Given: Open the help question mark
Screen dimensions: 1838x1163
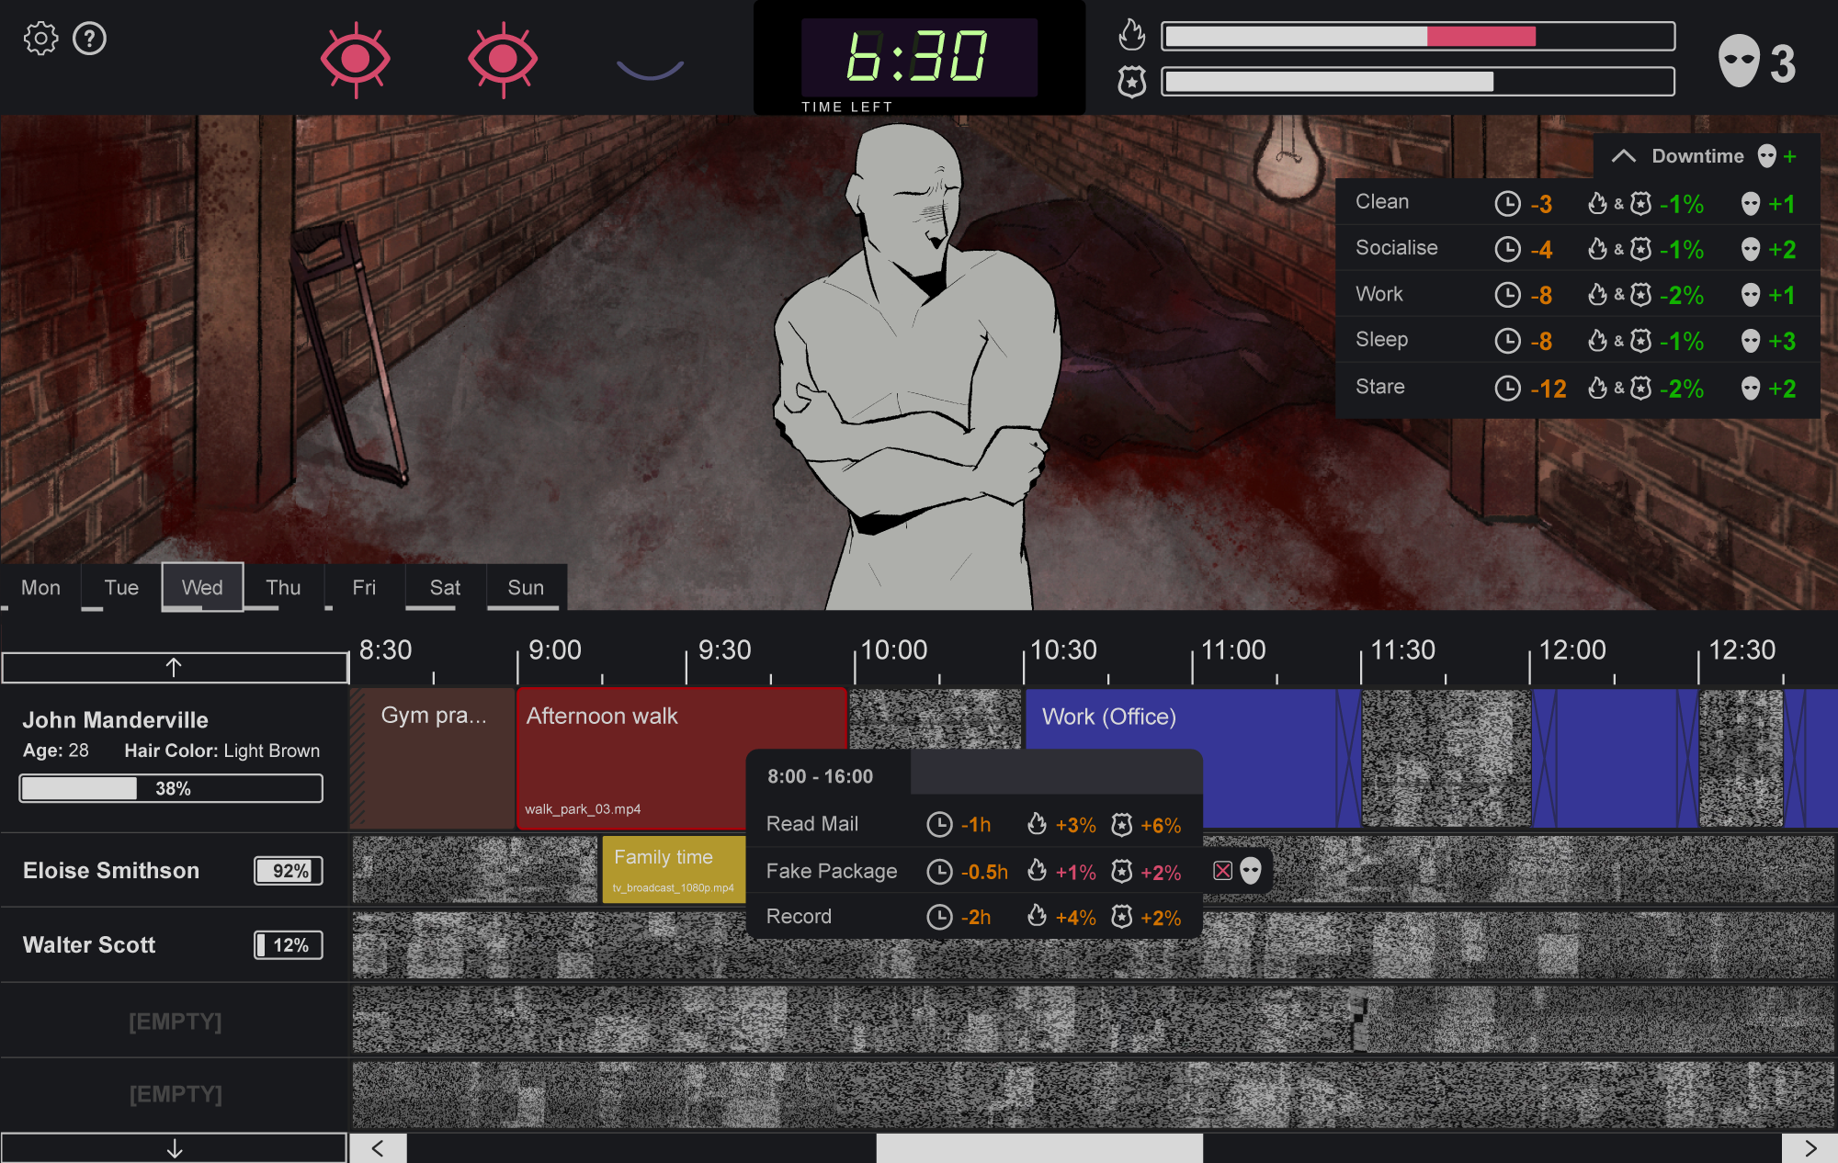Looking at the screenshot, I should (x=89, y=39).
